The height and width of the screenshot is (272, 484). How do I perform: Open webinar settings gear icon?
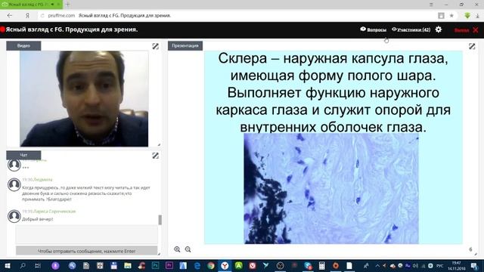[439, 29]
